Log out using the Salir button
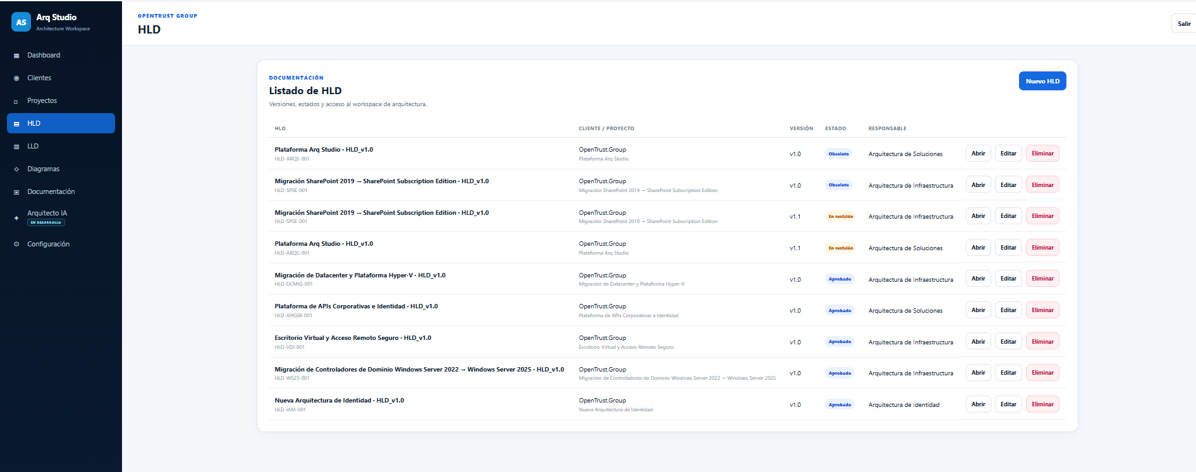 click(x=1184, y=23)
